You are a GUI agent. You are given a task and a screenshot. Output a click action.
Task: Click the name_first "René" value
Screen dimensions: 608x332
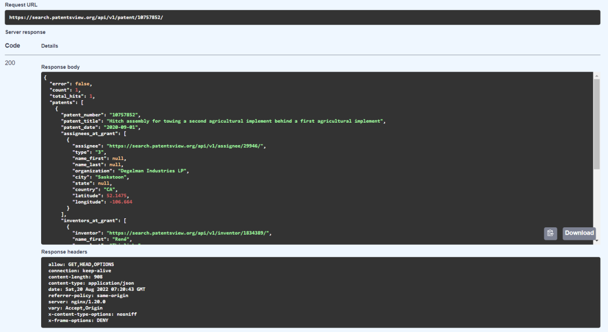point(120,239)
